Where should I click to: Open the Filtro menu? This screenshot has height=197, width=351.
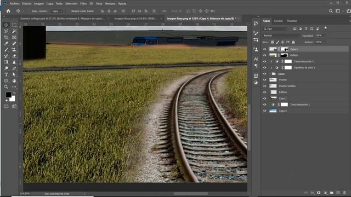[x=83, y=4]
